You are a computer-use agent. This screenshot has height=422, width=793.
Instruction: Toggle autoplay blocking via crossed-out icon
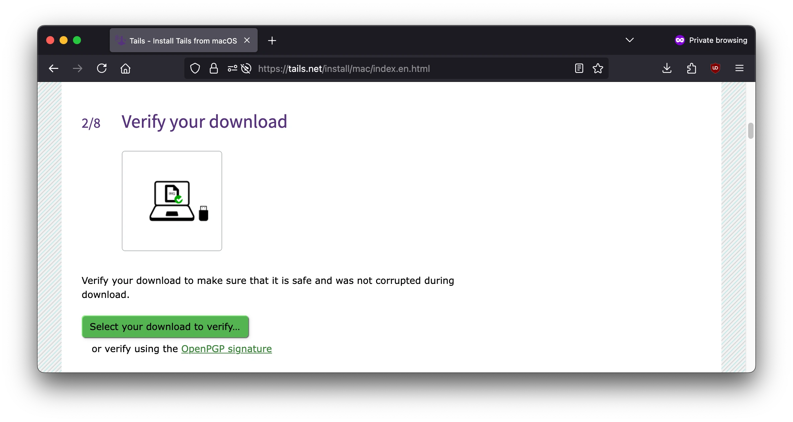[246, 68]
